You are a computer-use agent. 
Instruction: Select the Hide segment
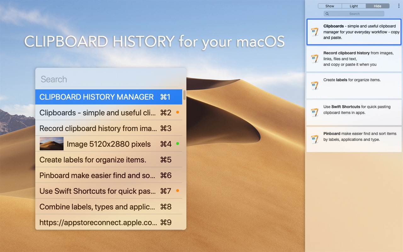tap(377, 6)
